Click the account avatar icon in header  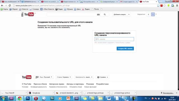153,14
